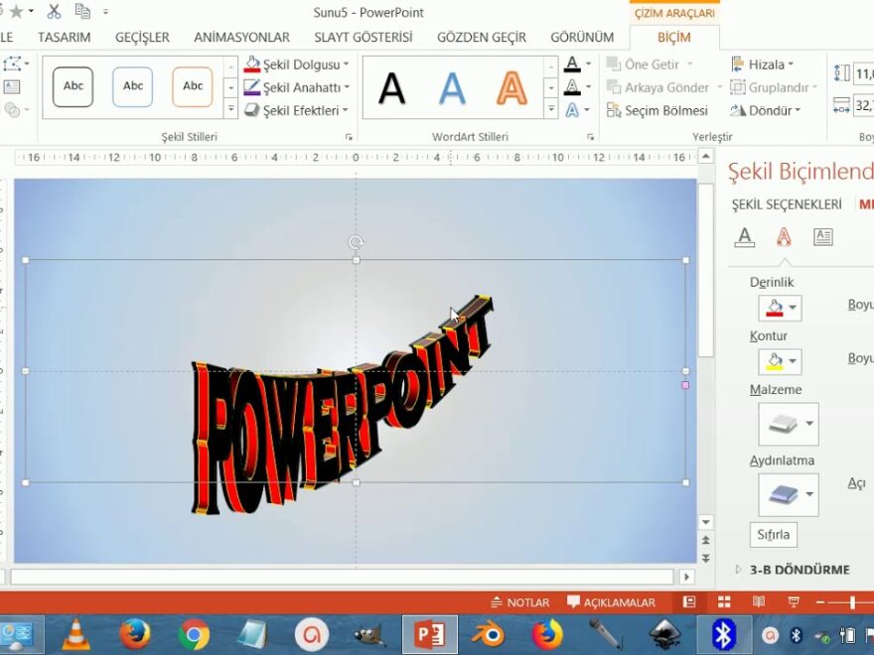Apply the blue A WordArt style
The width and height of the screenshot is (874, 655).
(452, 88)
